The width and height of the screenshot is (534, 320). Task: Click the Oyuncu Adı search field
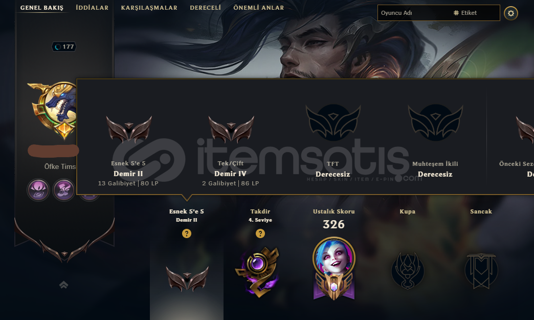tap(414, 13)
